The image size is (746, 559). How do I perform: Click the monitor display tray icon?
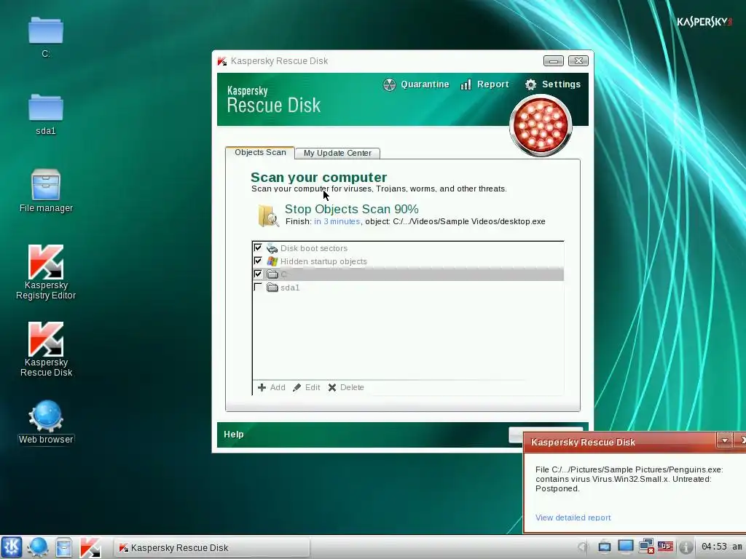click(x=626, y=547)
